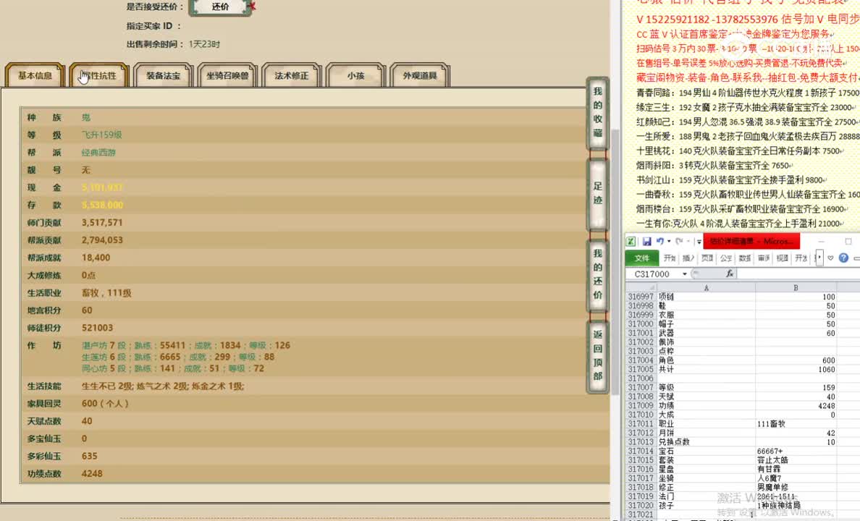Open the Undo history dropdown arrow
The image size is (860, 521).
click(x=669, y=240)
